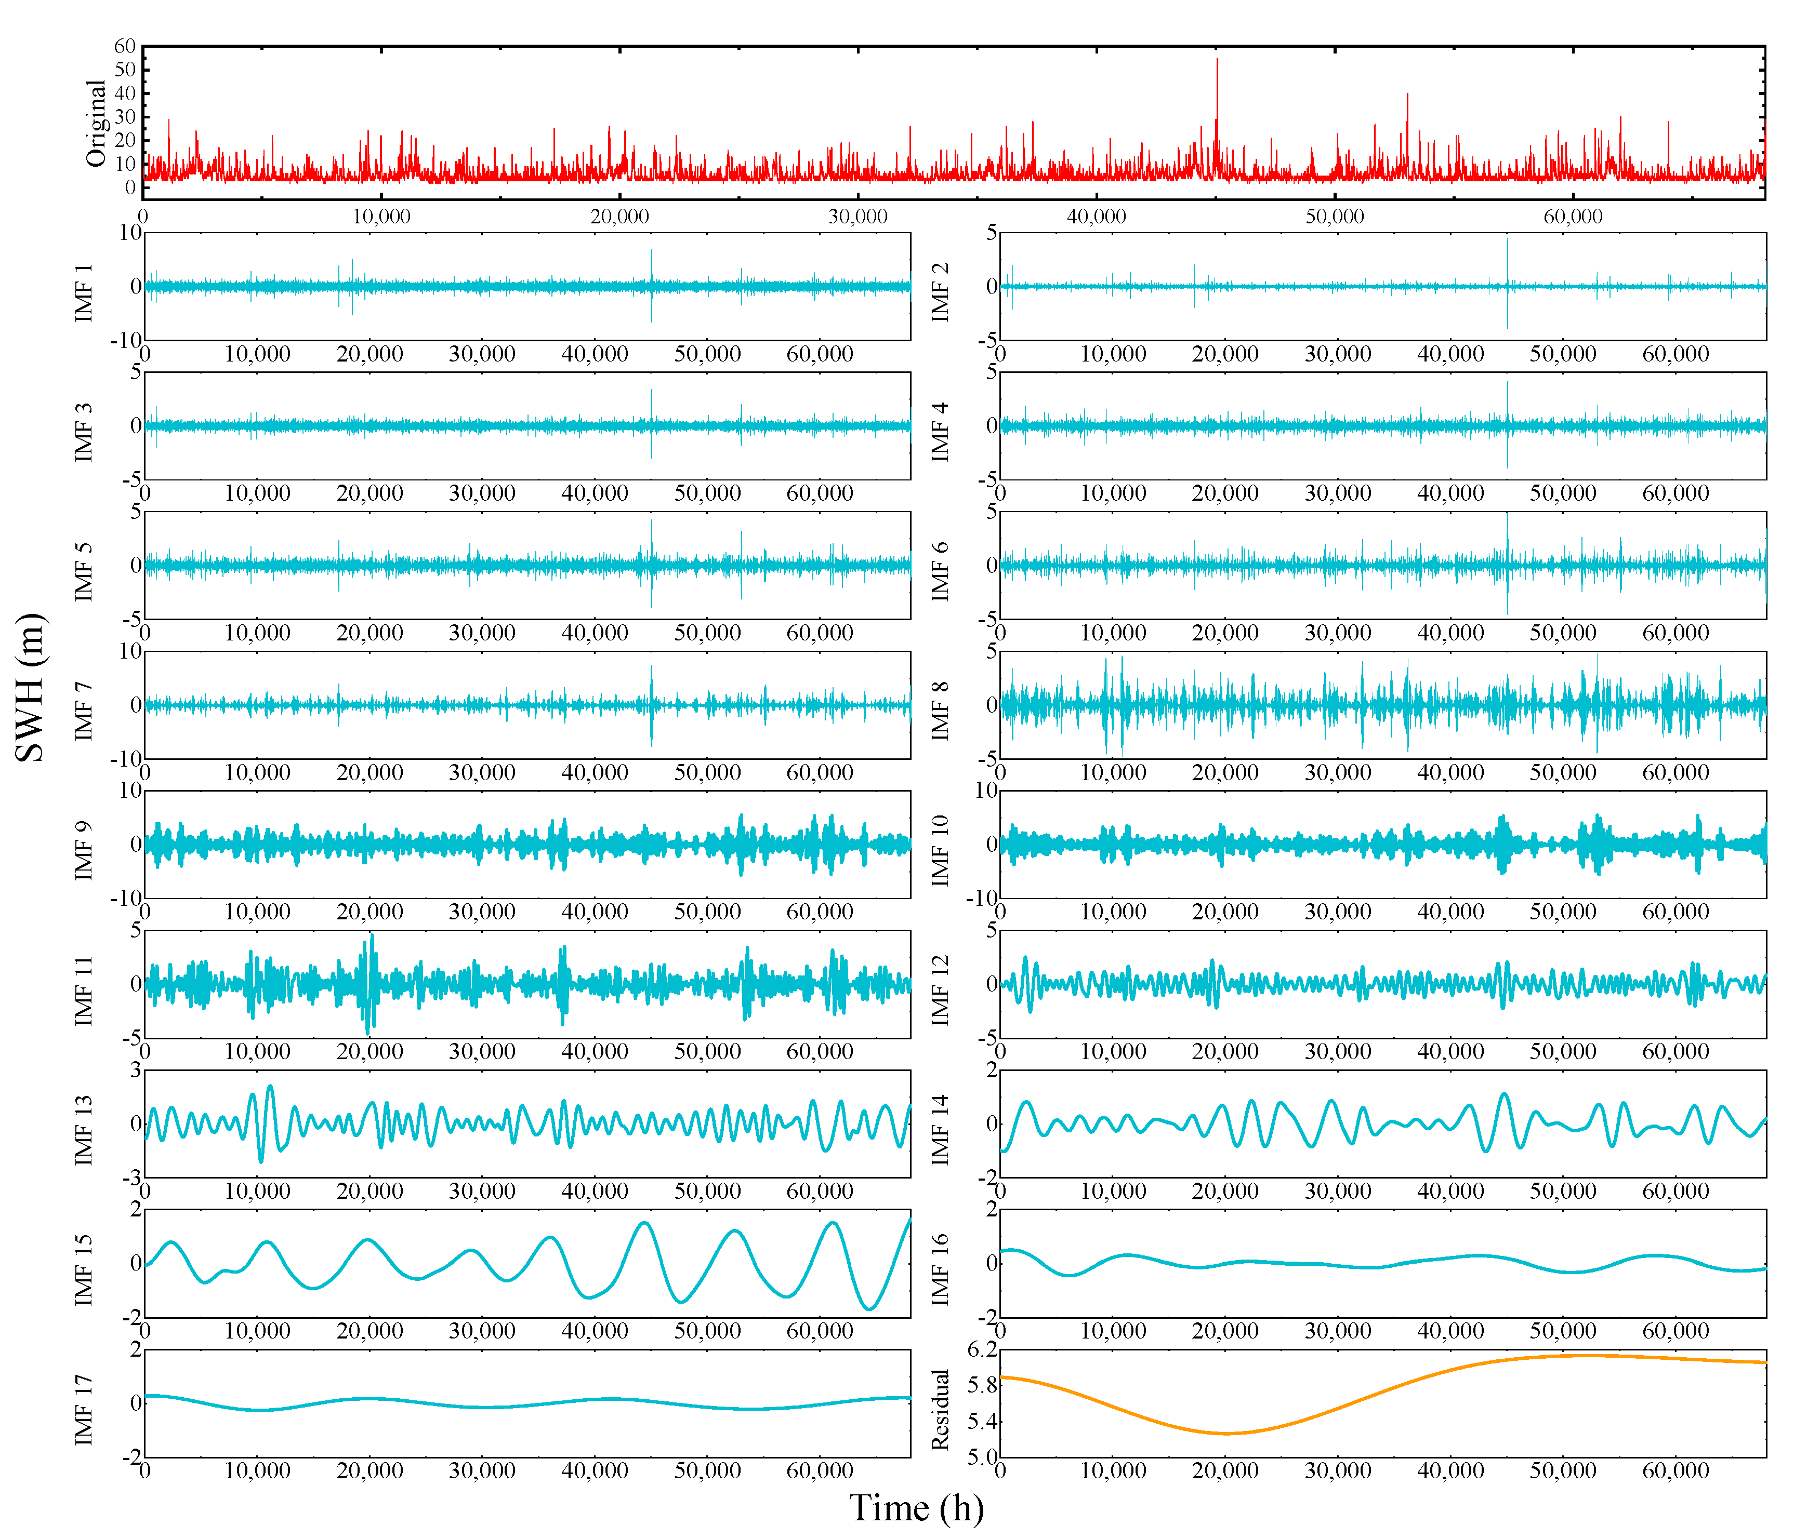Viewport: 1794px width, 1539px height.
Task: Select the IMF 14 waveform plot
Action: [x=1383, y=1125]
